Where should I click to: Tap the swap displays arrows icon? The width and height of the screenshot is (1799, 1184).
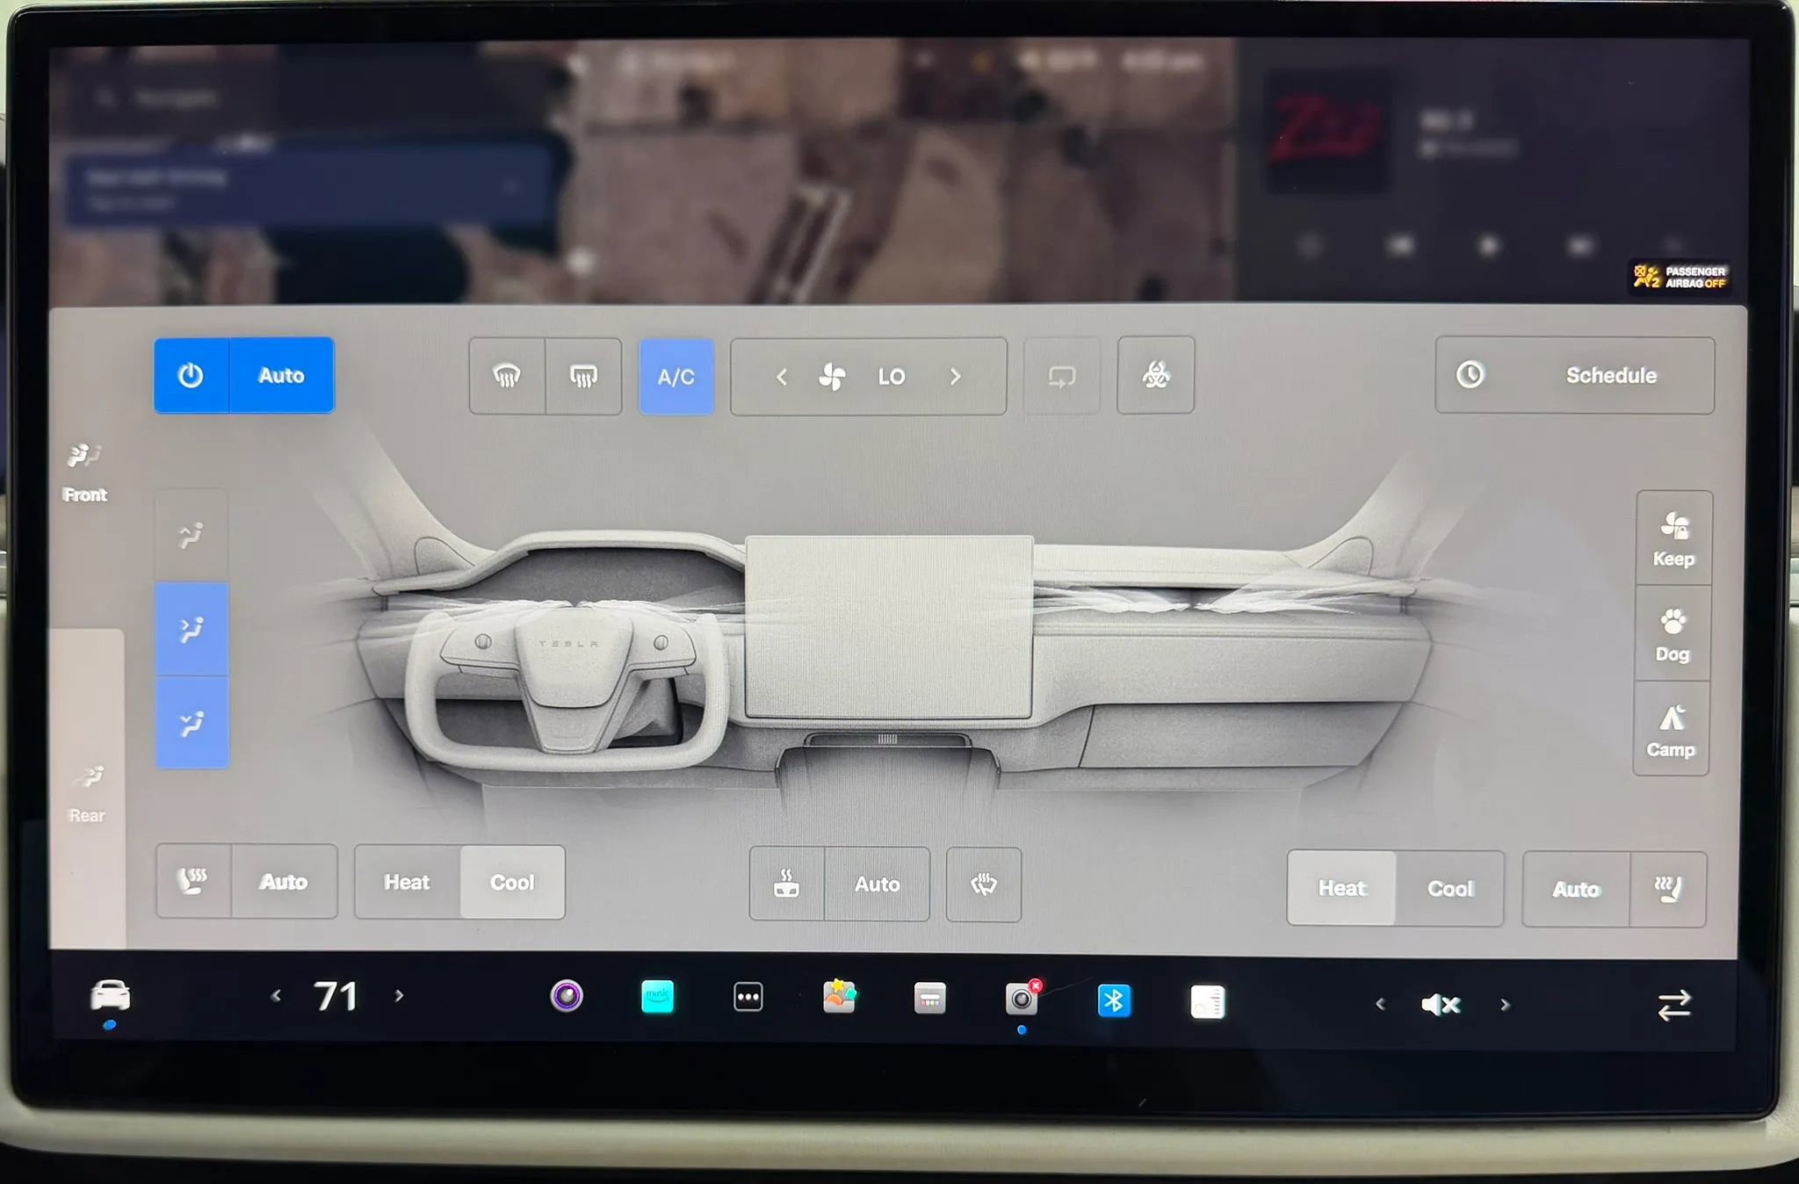click(x=1674, y=1005)
